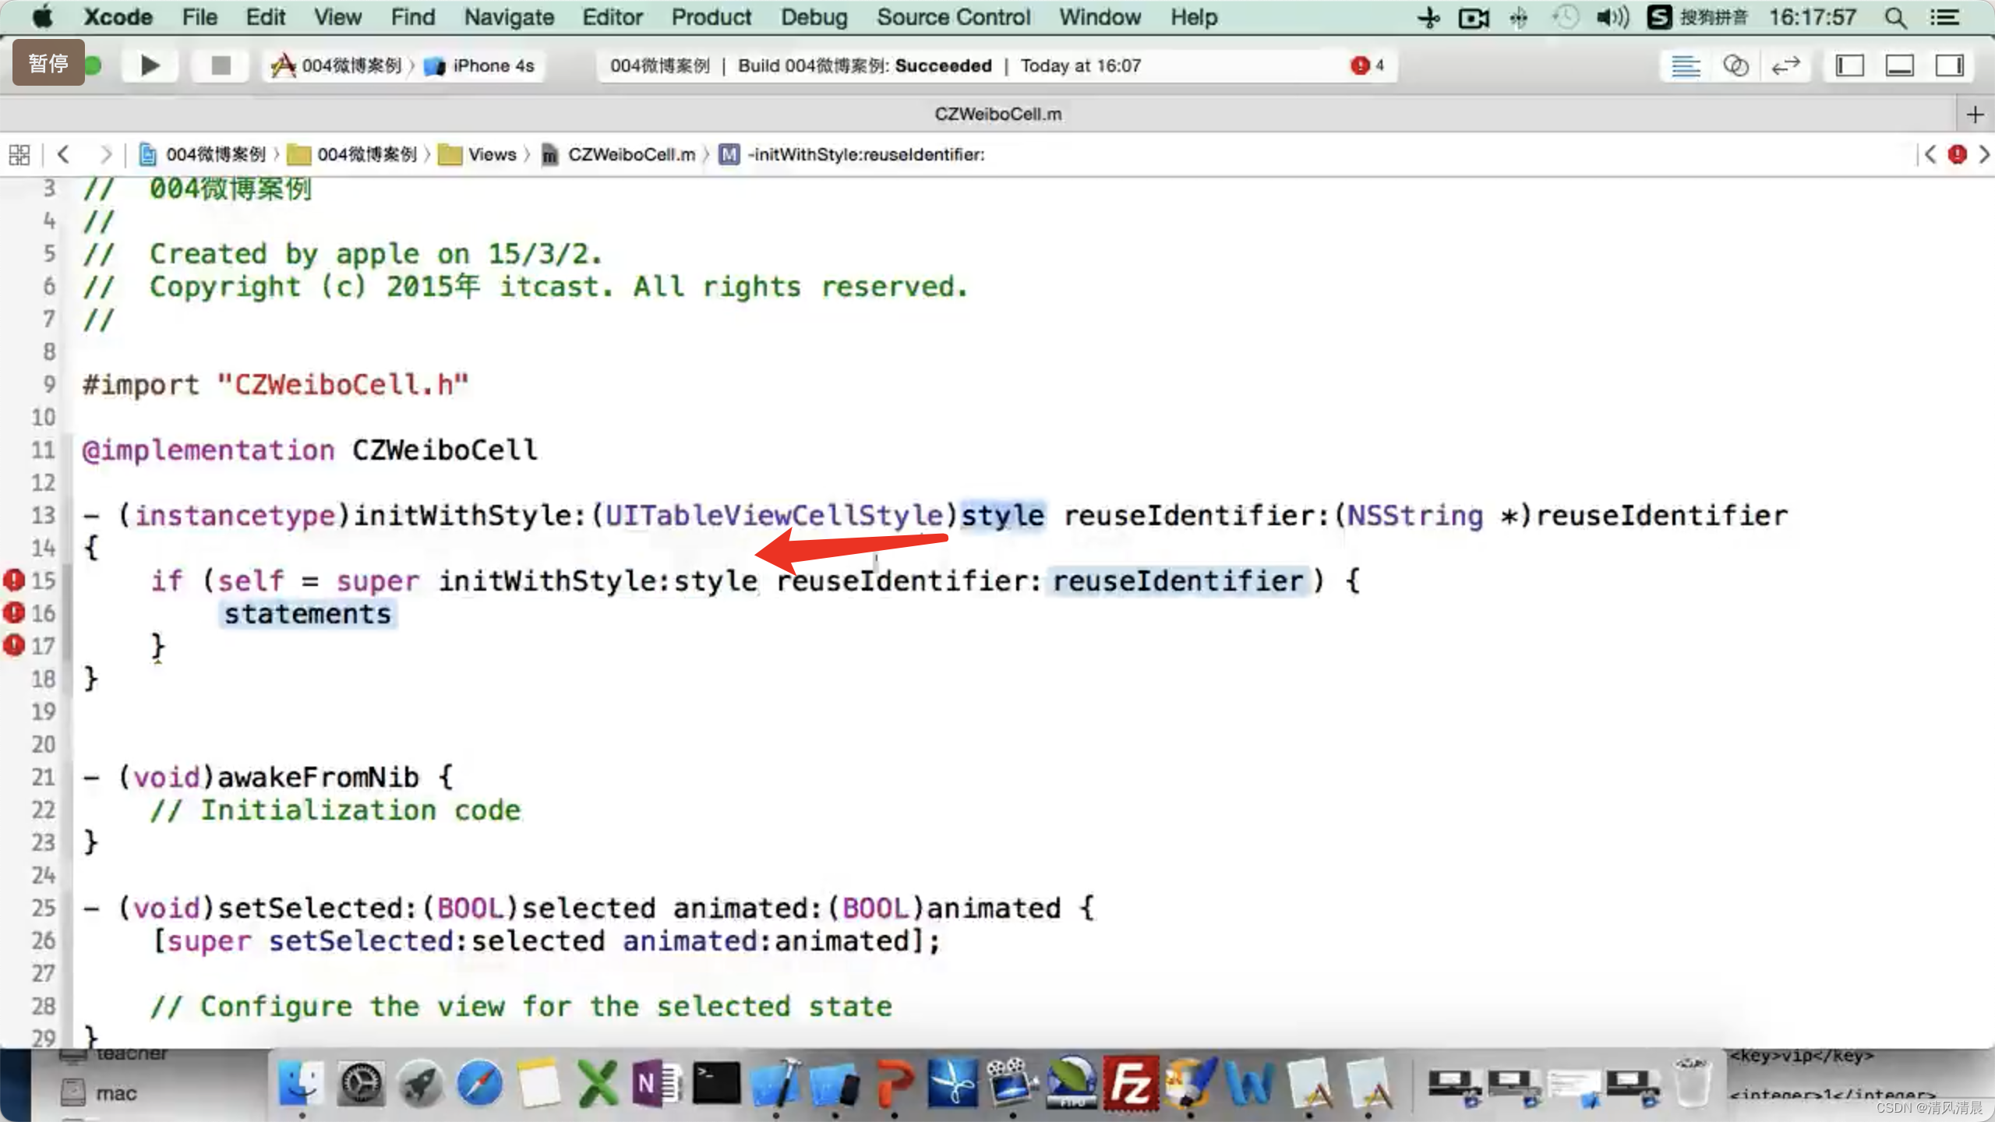Viewport: 1995px width, 1122px height.
Task: Open the Source Control menu
Action: (x=952, y=17)
